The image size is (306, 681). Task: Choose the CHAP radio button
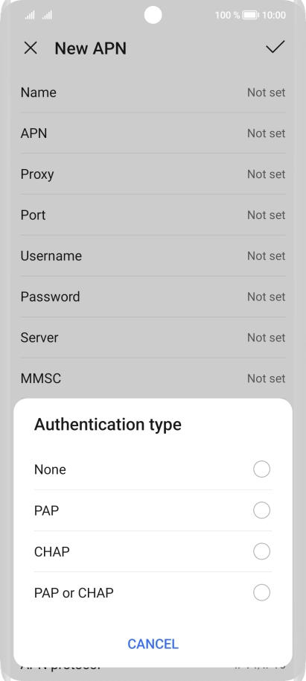click(x=262, y=551)
